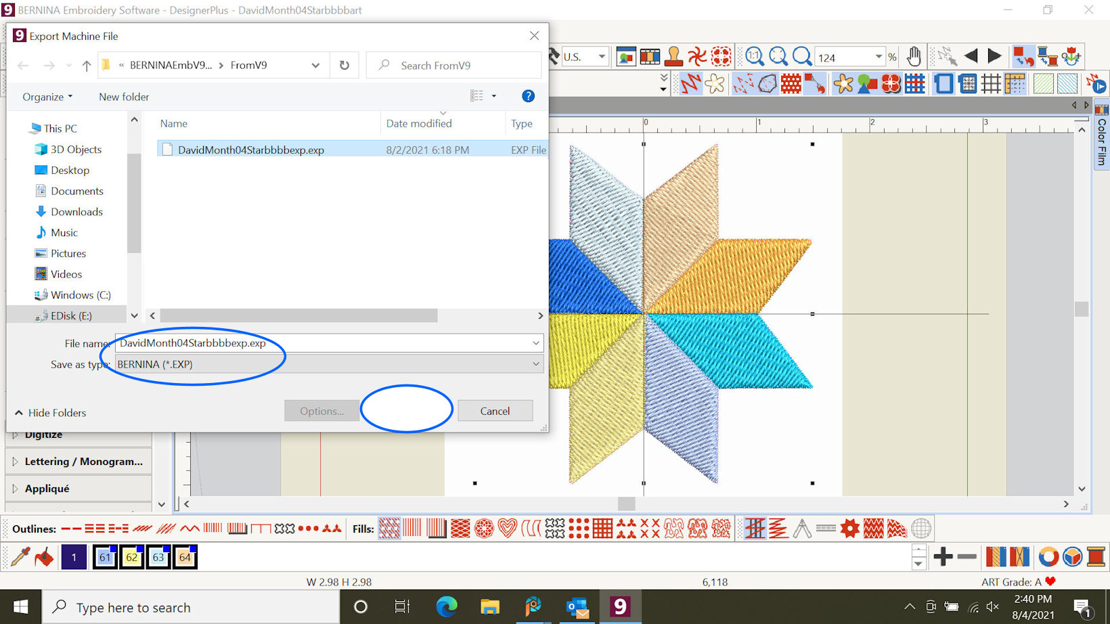Toggle the red dotted fabric display icon
Viewport: 1110px width, 624px height.
(791, 84)
